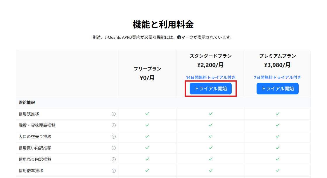Click info icon beside 信用倍率推移
Viewport: 327px width, 178px height.
(114, 171)
